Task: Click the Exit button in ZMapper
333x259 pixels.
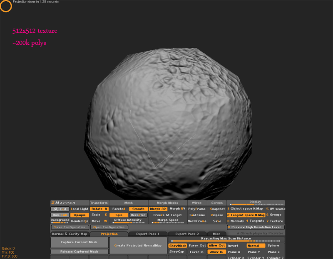Action: (x=60, y=209)
